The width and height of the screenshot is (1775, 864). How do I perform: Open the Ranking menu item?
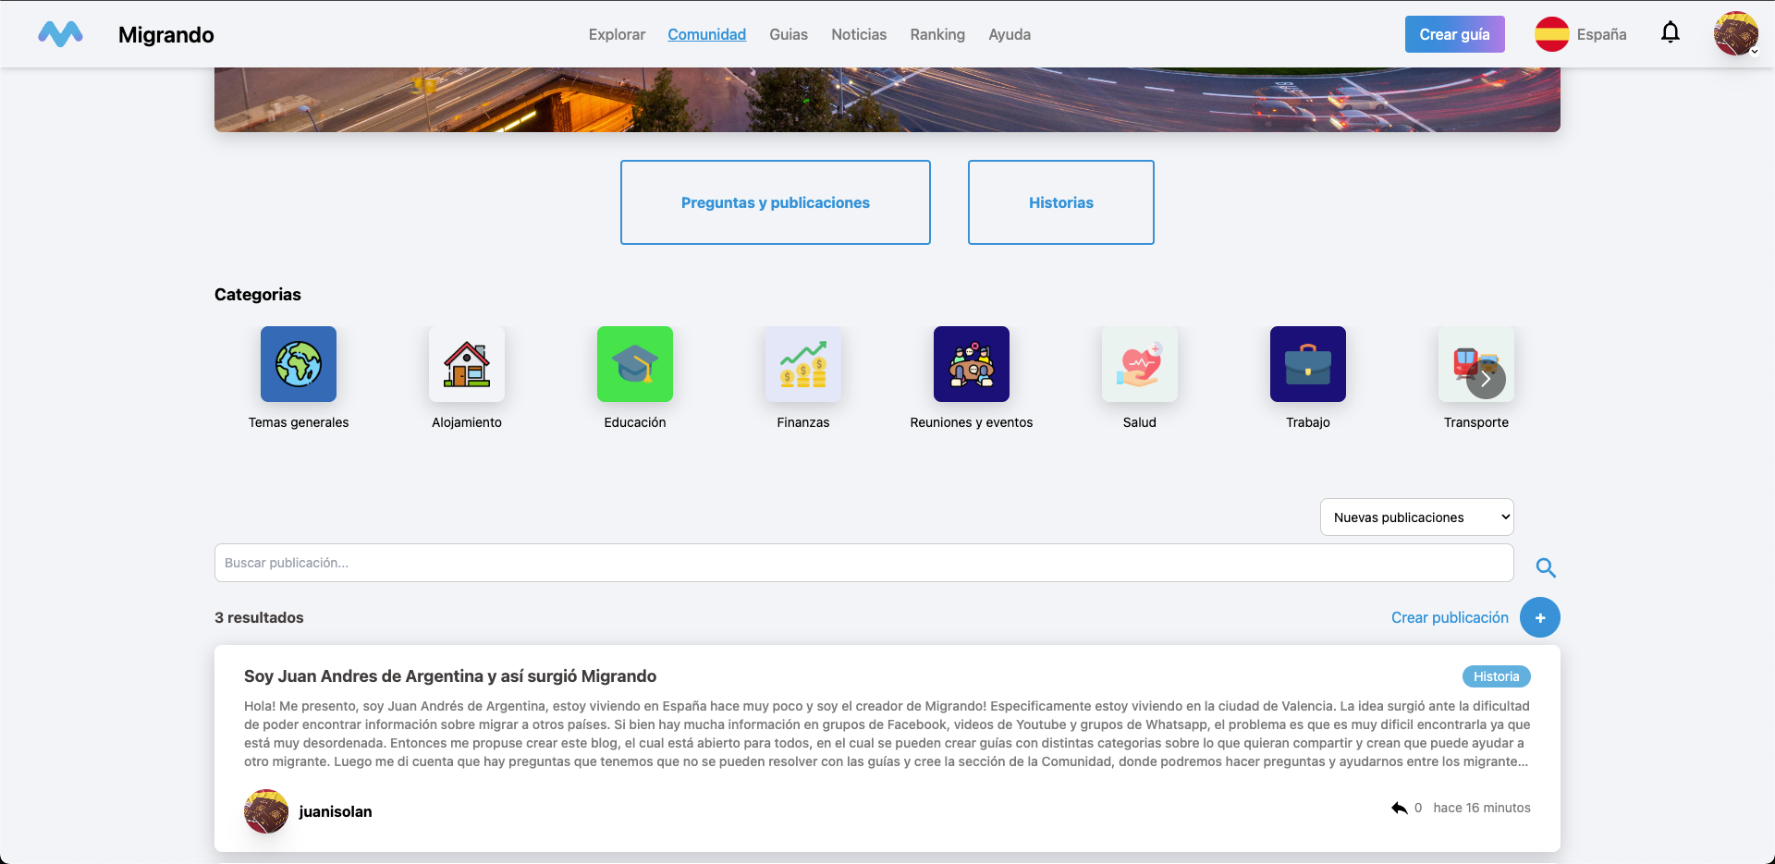click(x=937, y=34)
